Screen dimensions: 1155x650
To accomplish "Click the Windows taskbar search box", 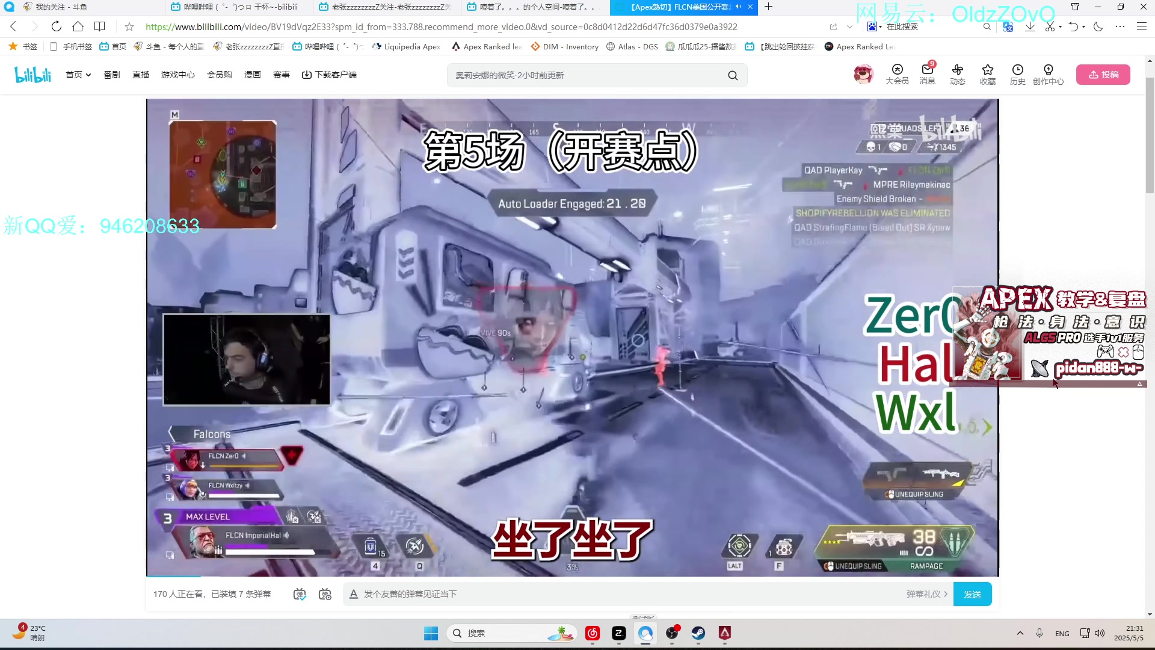I will pyautogui.click(x=511, y=633).
